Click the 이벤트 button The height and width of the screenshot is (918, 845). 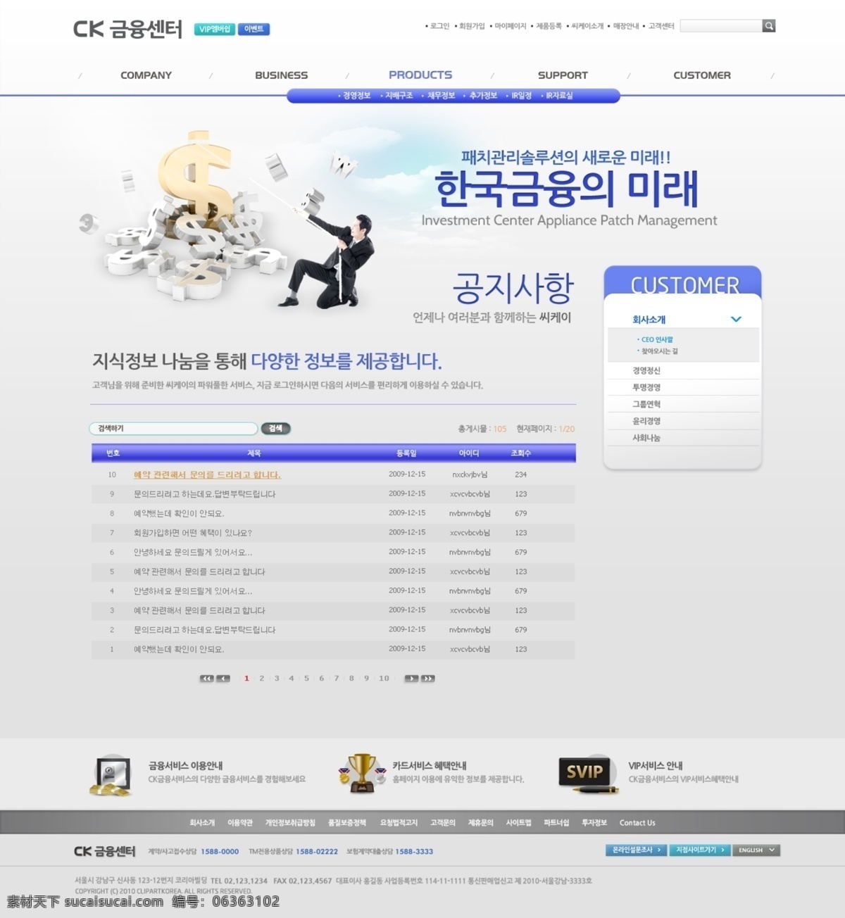pos(254,29)
